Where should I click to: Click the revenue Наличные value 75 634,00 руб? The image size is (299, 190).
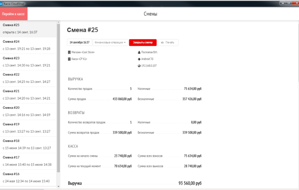click(x=192, y=89)
